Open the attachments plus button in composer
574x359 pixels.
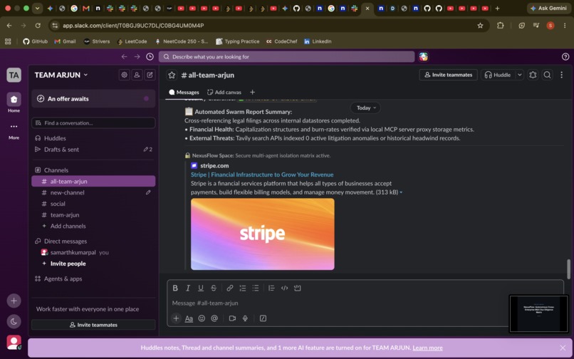click(176, 318)
